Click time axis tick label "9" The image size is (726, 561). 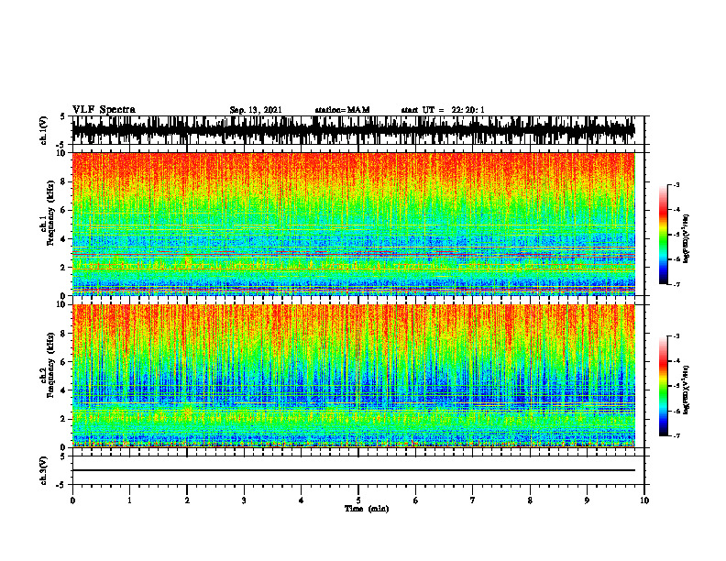587,500
